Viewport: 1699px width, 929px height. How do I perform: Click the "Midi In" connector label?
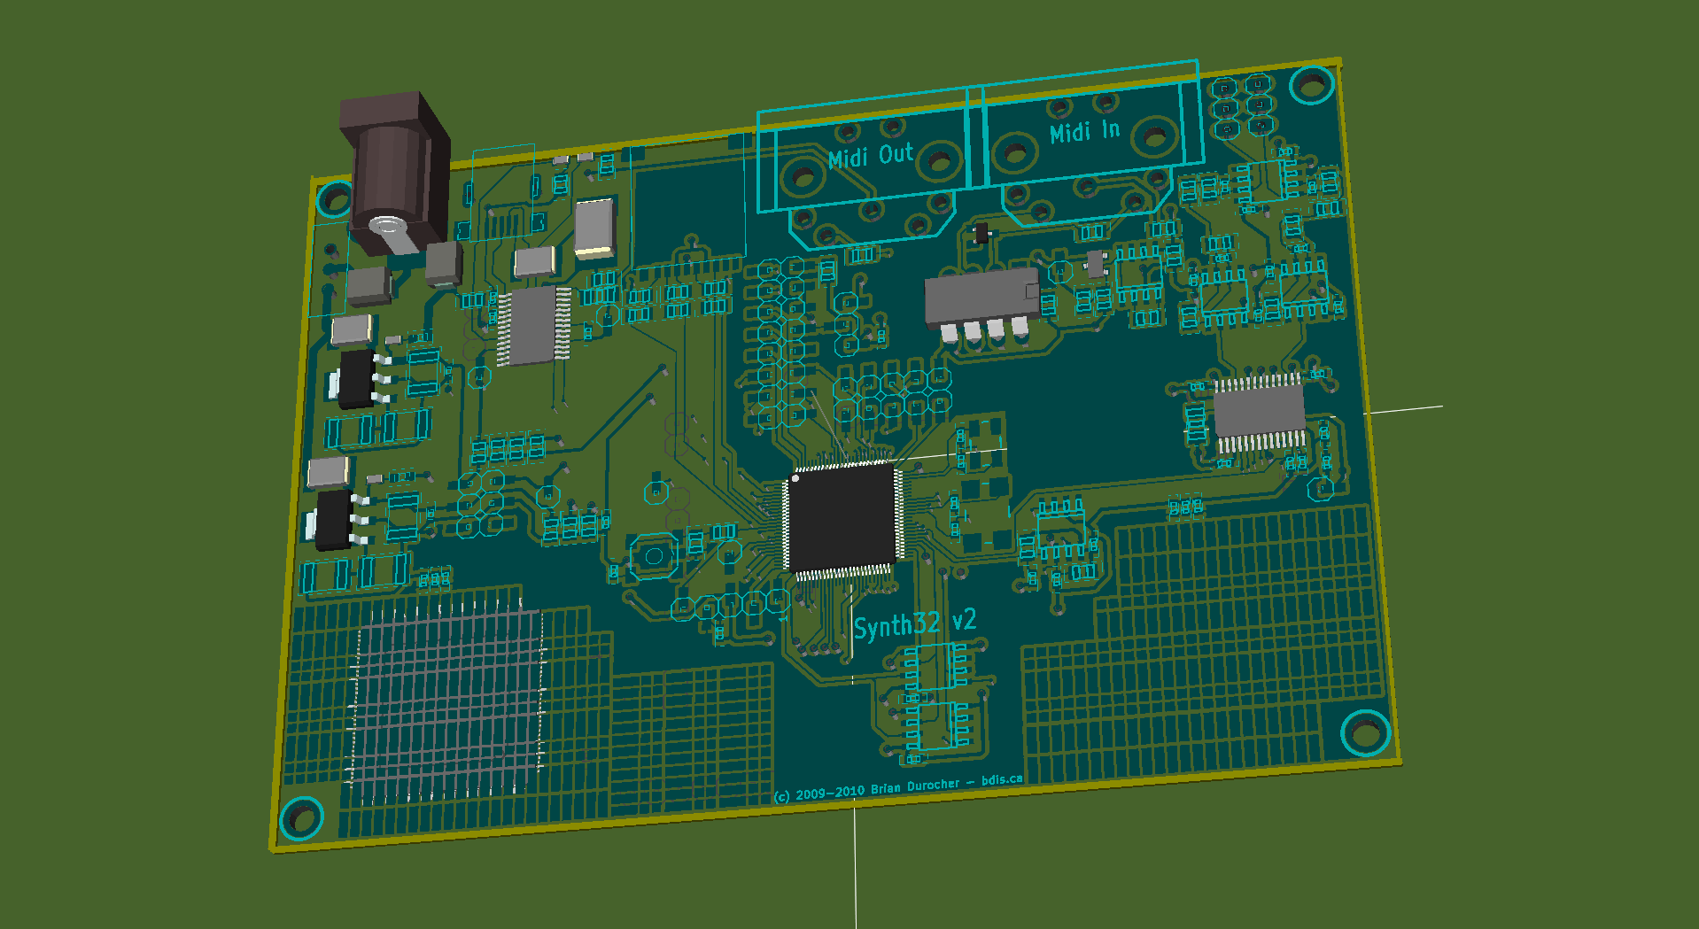pos(1084,132)
